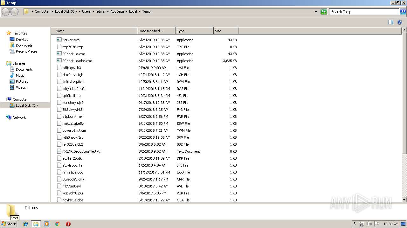Select the file zfxc24ca.1gh
This screenshot has height=228, width=407.
pos(72,75)
